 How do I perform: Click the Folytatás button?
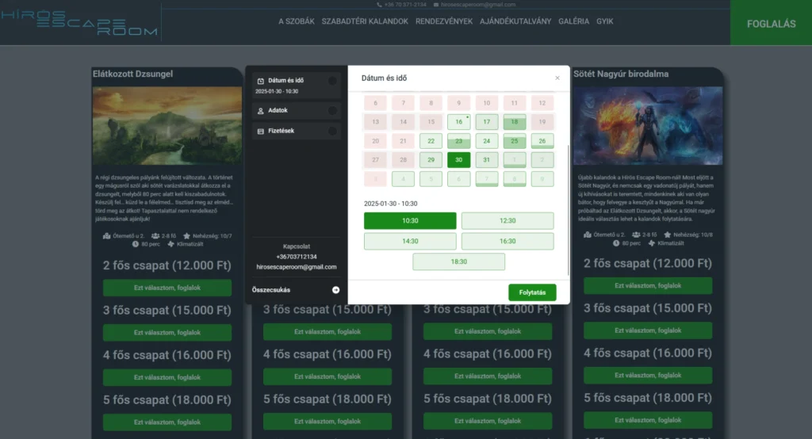click(x=532, y=292)
